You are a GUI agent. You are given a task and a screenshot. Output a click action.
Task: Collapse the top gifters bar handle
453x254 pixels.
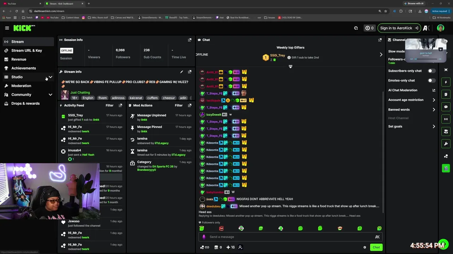(291, 66)
